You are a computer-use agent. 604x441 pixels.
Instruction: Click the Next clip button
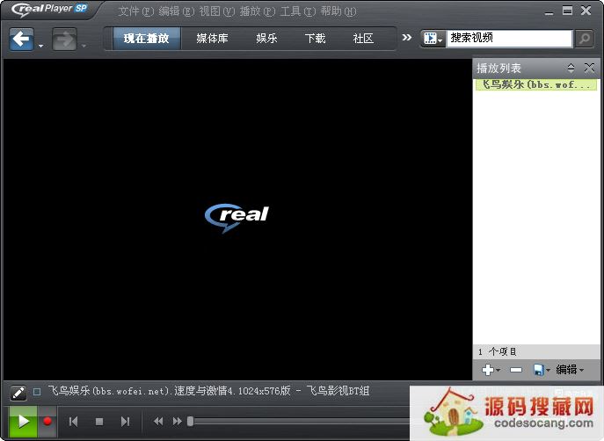[x=125, y=422]
